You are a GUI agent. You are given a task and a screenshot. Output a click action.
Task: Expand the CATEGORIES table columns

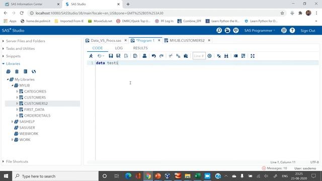coord(17,92)
